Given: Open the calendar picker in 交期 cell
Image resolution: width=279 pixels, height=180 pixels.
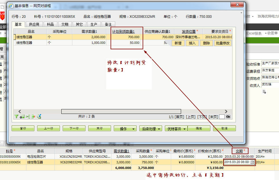Looking at the screenshot, I should [252, 162].
